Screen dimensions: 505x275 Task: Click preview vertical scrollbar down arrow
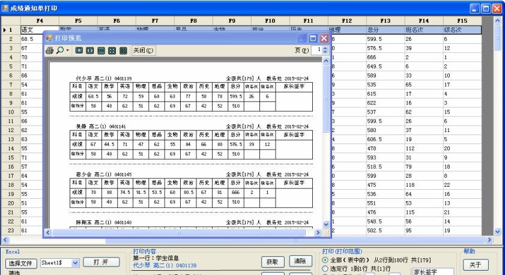click(326, 225)
